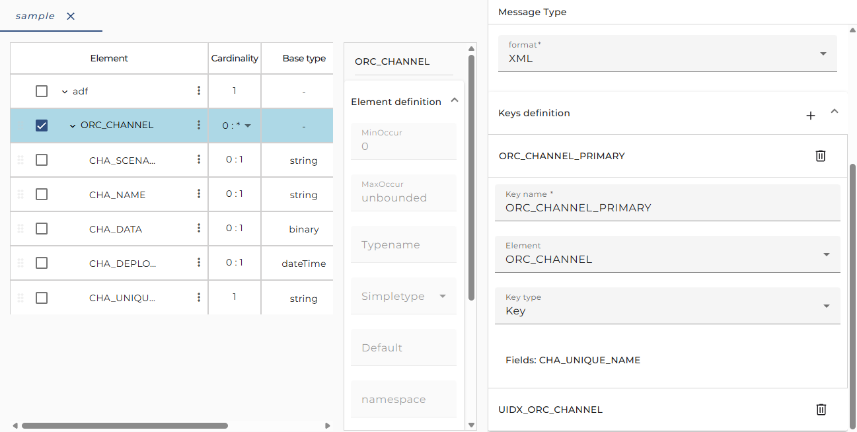Click the namespace input field
This screenshot has width=857, height=432.
pyautogui.click(x=404, y=399)
